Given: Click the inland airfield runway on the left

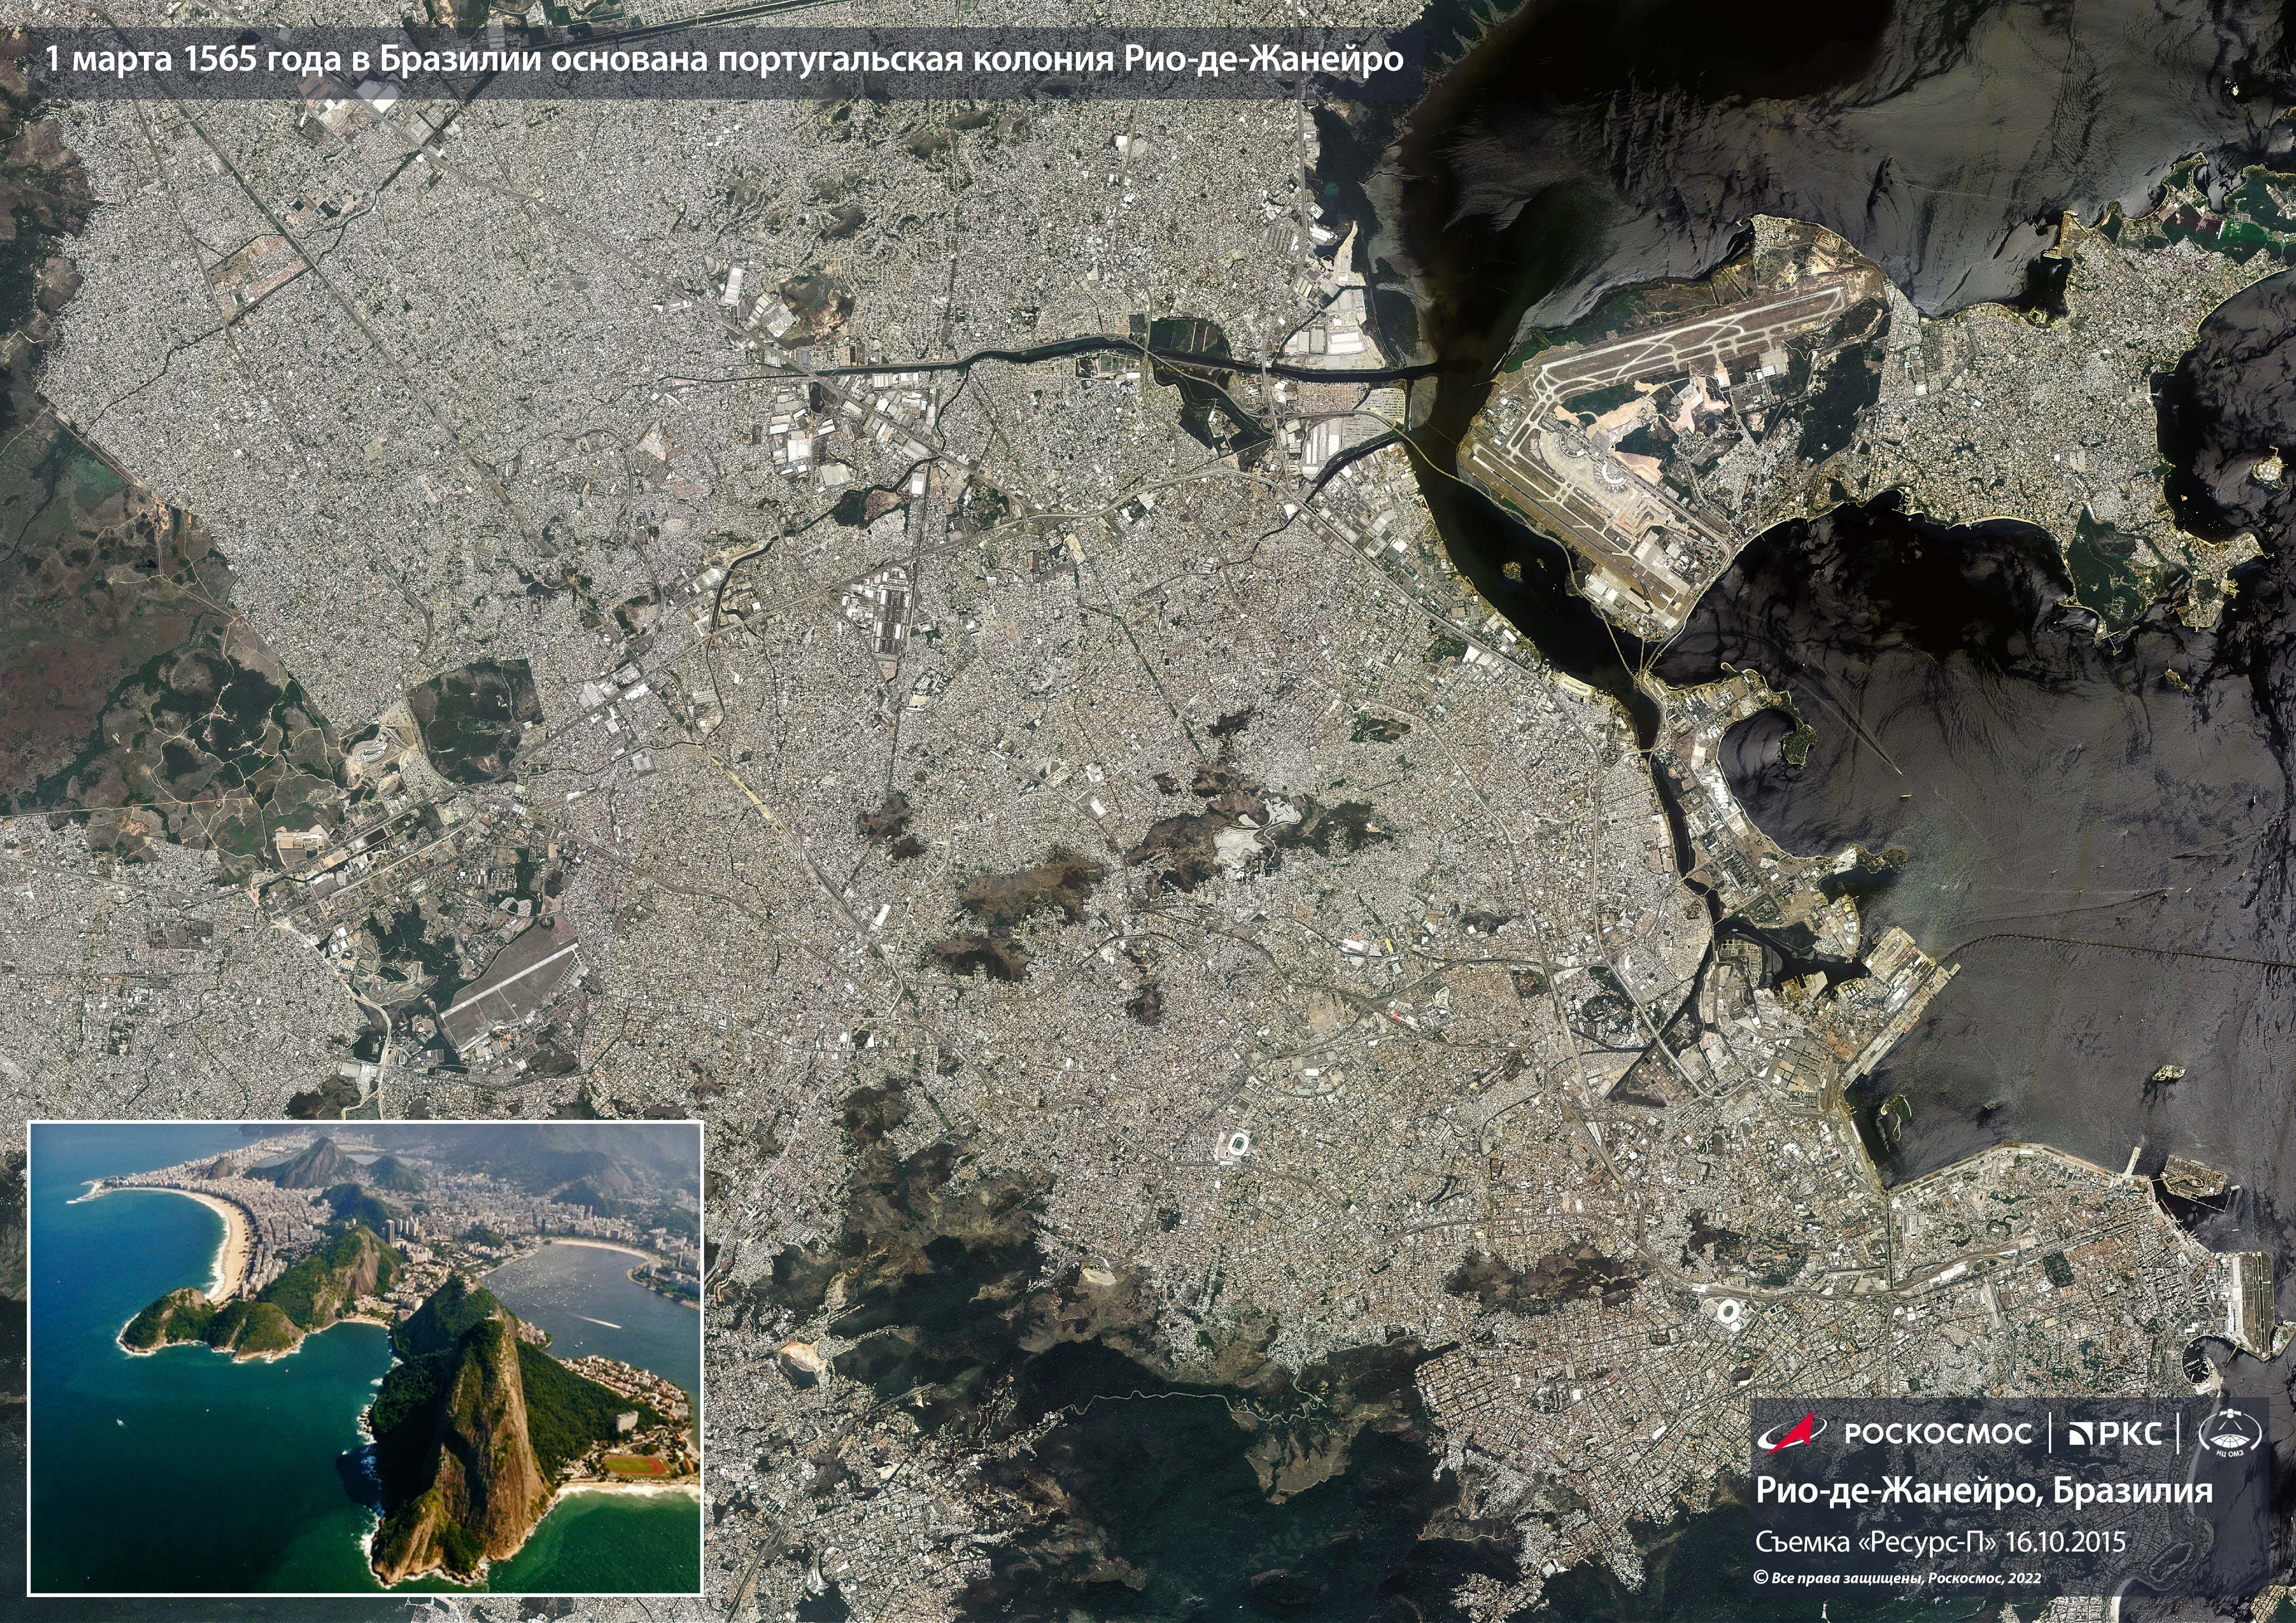Looking at the screenshot, I should pyautogui.click(x=510, y=980).
